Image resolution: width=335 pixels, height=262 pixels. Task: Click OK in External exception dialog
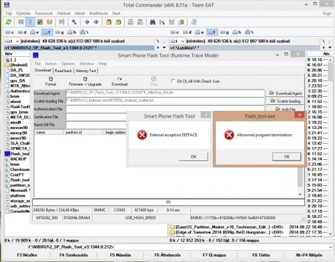point(194,156)
